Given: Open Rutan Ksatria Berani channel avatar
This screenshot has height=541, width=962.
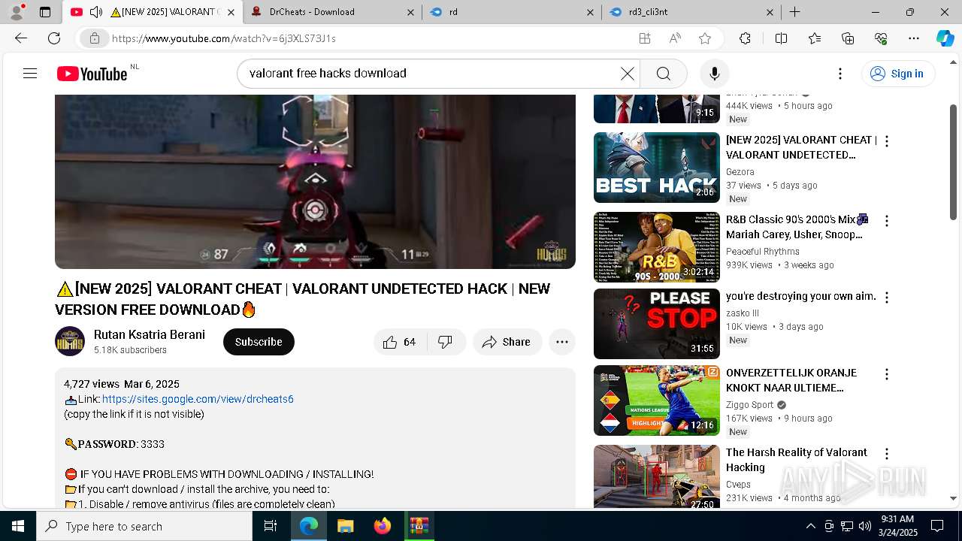Looking at the screenshot, I should coord(70,341).
